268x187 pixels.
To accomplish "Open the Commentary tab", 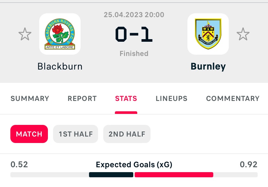I will point(233,99).
